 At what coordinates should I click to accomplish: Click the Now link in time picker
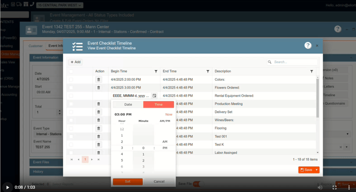pos(169,114)
